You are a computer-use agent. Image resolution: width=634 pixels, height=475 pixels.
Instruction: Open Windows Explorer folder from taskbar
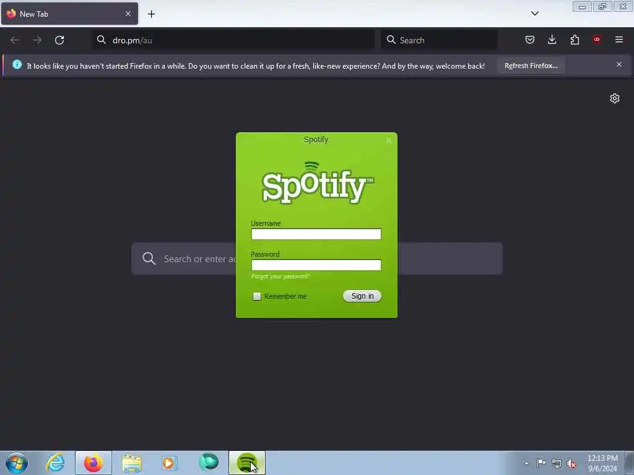(x=132, y=463)
